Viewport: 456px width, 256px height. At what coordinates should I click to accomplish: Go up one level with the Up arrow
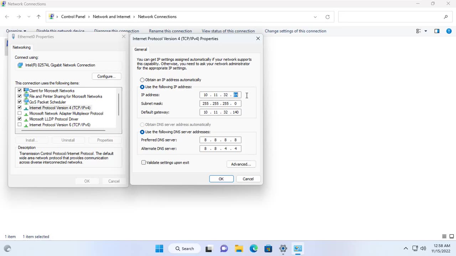tap(38, 17)
